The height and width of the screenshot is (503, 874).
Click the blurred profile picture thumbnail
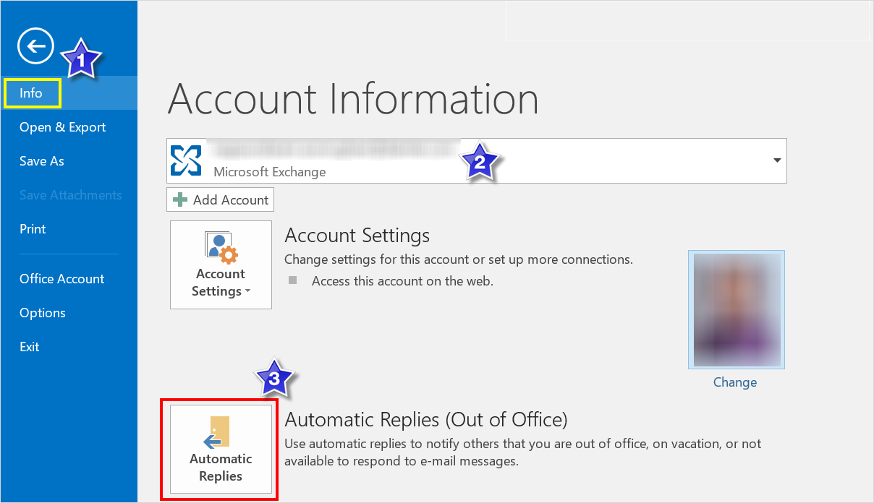point(736,309)
